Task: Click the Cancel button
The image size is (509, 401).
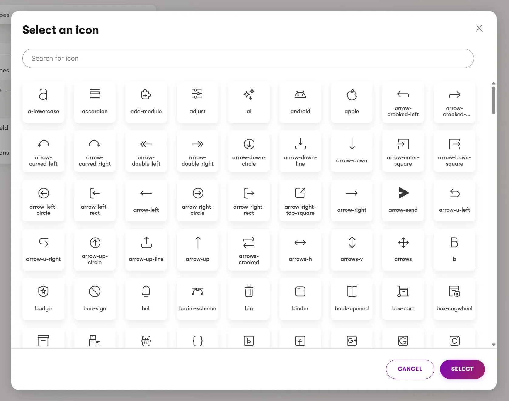Action: point(410,369)
